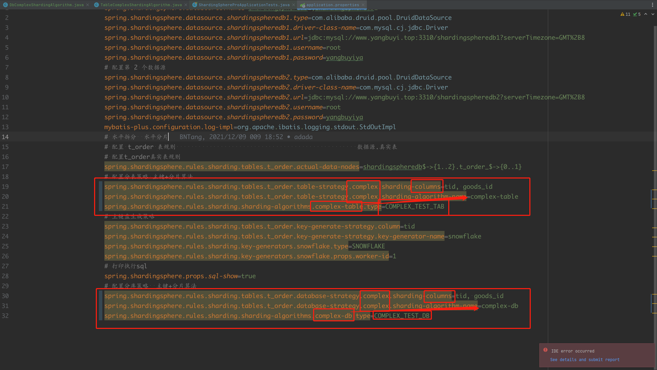Click key-generate-strategy.column=tid line

click(259, 226)
